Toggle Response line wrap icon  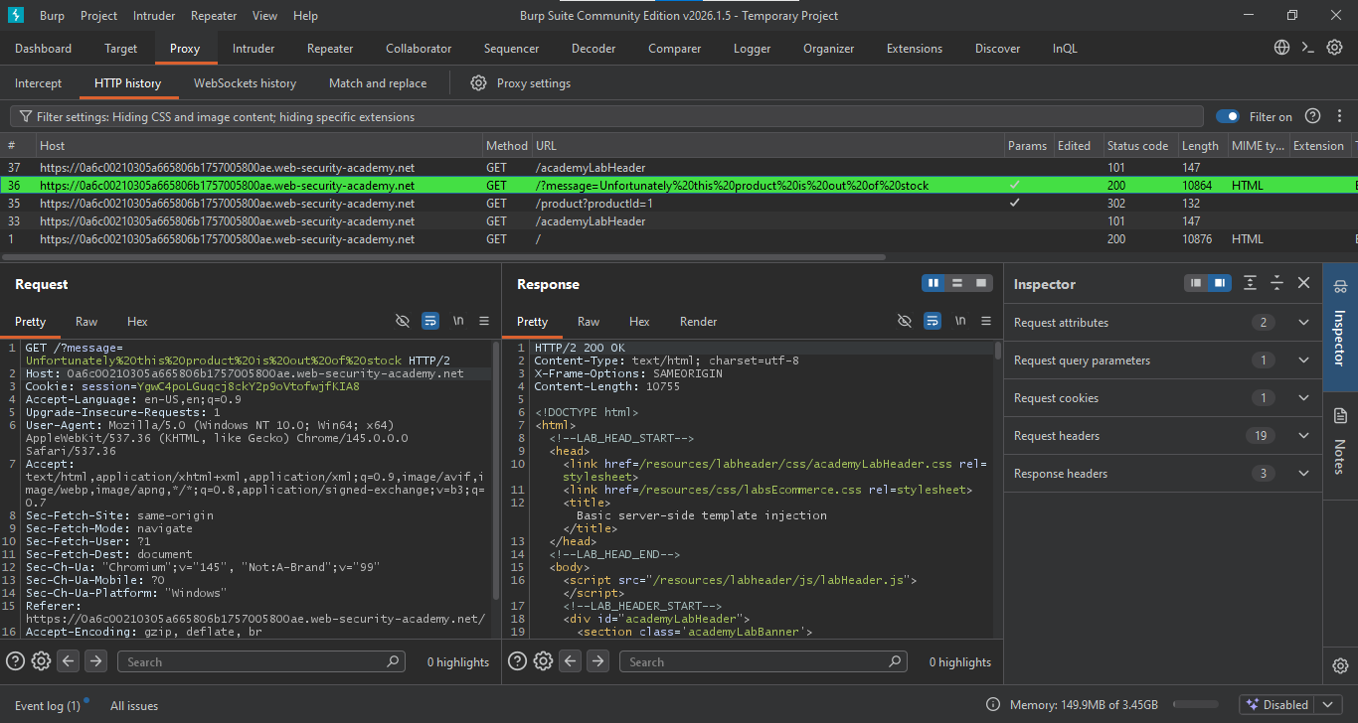point(933,321)
